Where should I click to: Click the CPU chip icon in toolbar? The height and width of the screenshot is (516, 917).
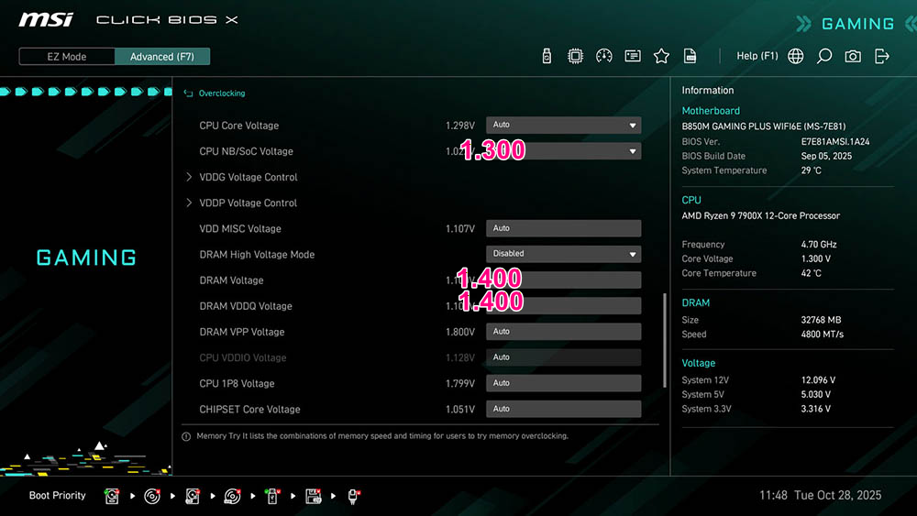pyautogui.click(x=575, y=56)
